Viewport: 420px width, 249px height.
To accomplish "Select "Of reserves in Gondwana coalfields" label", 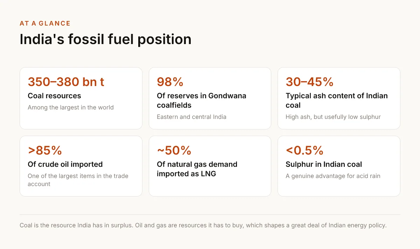I will click(x=202, y=100).
